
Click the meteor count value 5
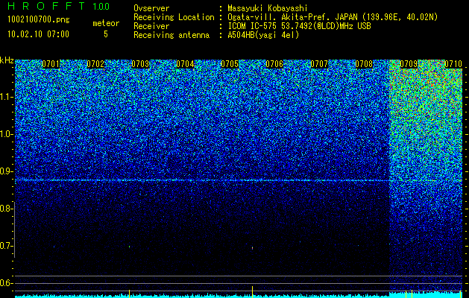click(106, 34)
